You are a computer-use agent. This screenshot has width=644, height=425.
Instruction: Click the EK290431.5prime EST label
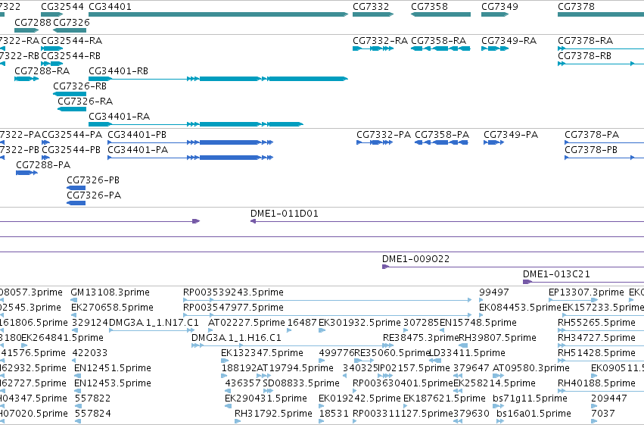266,398
